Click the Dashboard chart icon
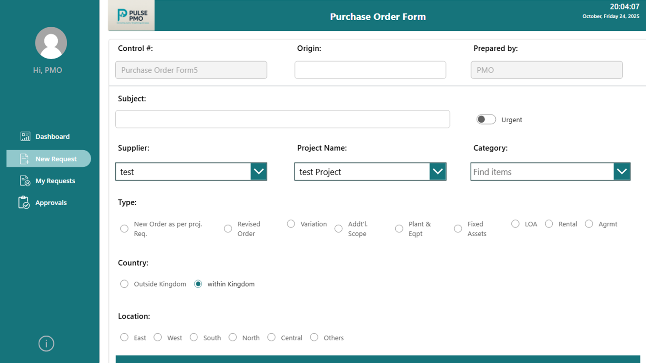Image resolution: width=646 pixels, height=363 pixels. tap(25, 136)
